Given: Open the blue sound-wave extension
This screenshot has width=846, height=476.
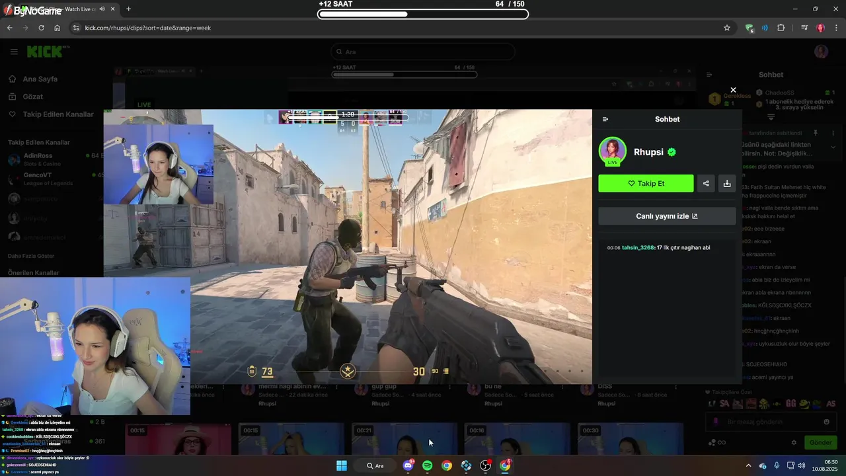Looking at the screenshot, I should click(x=765, y=28).
